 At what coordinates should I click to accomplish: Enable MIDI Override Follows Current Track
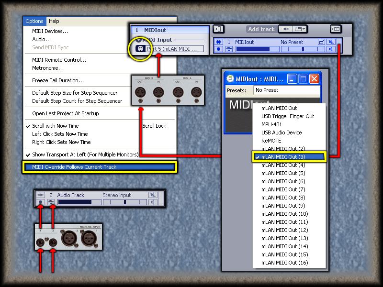click(100, 167)
